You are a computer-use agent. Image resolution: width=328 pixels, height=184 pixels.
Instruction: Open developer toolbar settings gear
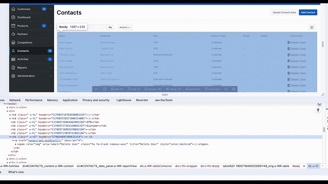(234, 89)
